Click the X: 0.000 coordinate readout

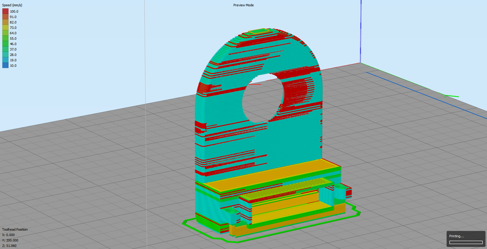(8, 235)
